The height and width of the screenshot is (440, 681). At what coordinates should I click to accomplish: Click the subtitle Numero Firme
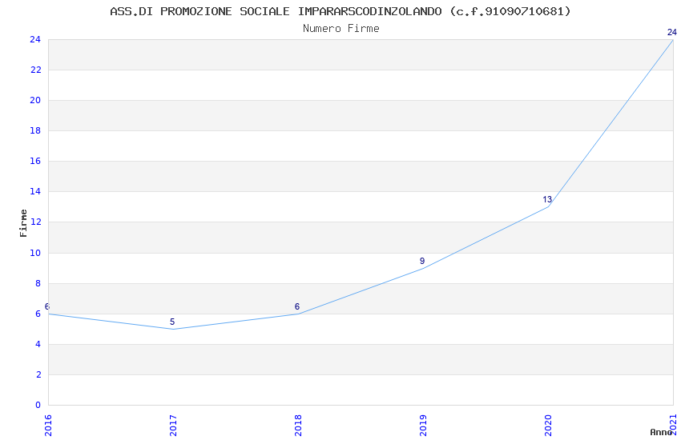[x=341, y=29]
